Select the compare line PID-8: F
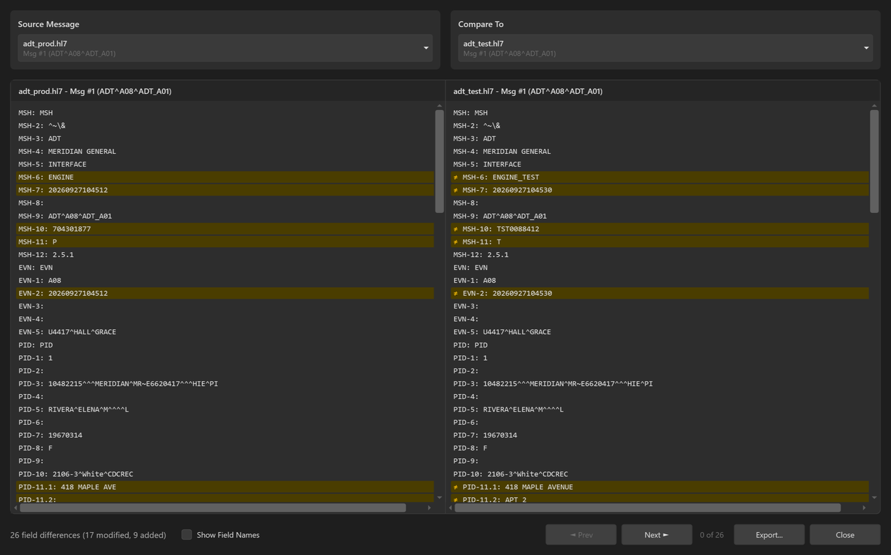The height and width of the screenshot is (555, 891). [x=660, y=448]
